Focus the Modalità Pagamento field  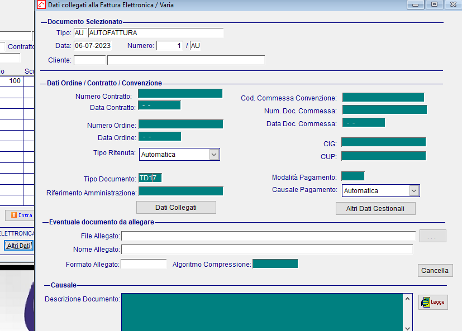[353, 176]
